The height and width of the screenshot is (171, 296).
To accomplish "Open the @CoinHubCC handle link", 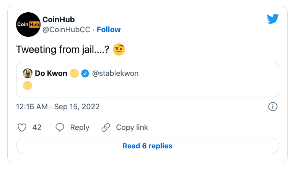I will coord(66,30).
